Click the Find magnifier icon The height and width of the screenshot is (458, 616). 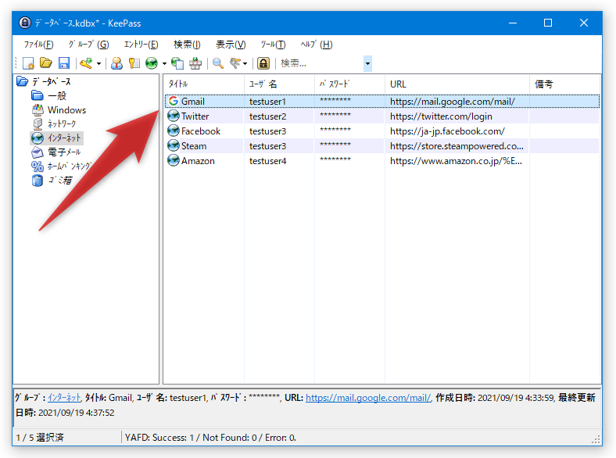click(x=218, y=63)
